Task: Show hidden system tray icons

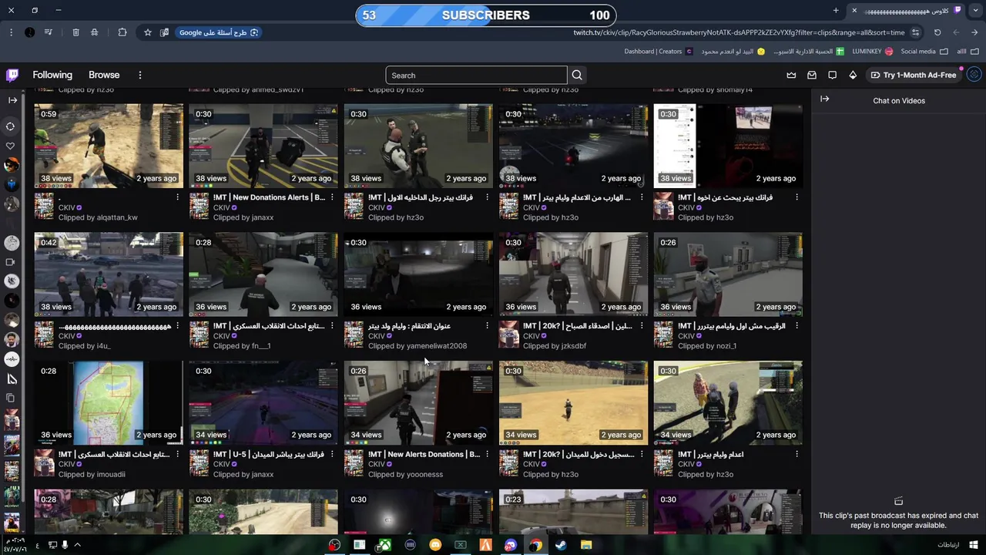Action: coord(77,545)
